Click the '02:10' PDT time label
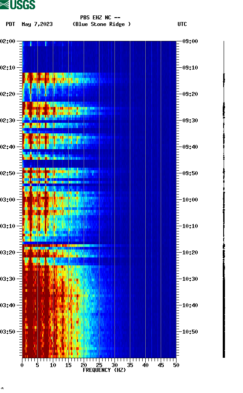This screenshot has height=393, width=243. [x=7, y=68]
